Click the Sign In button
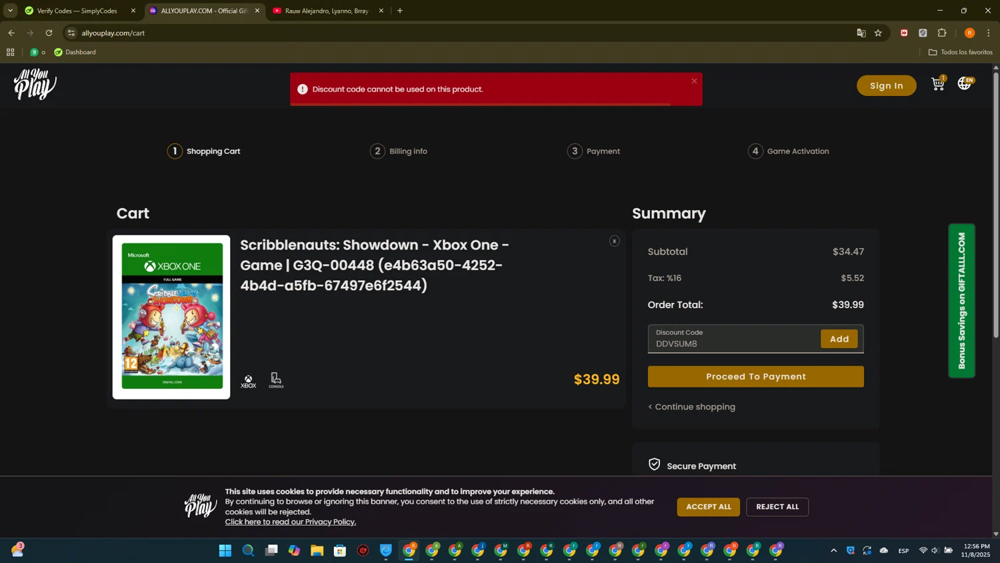 coord(886,85)
